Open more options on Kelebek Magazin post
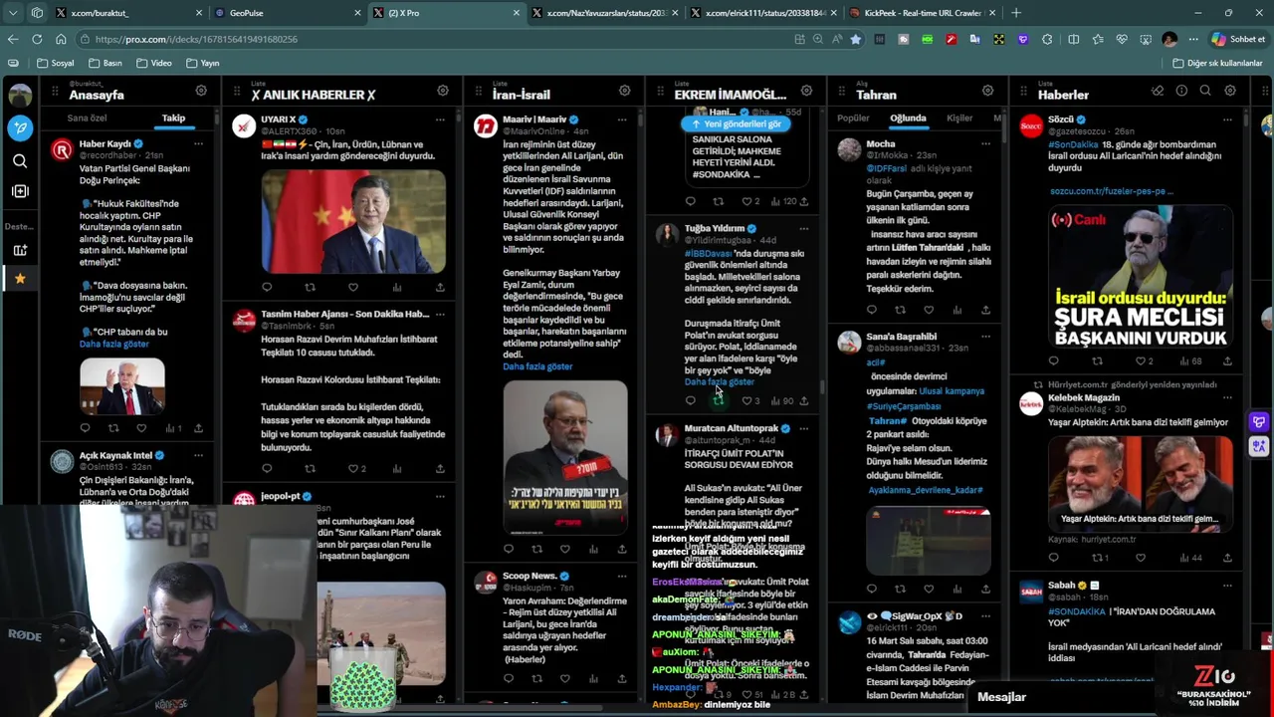This screenshot has height=717, width=1274. pos(1227,397)
